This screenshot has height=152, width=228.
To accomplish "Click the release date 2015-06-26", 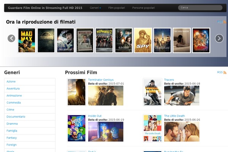I will point(192,120).
